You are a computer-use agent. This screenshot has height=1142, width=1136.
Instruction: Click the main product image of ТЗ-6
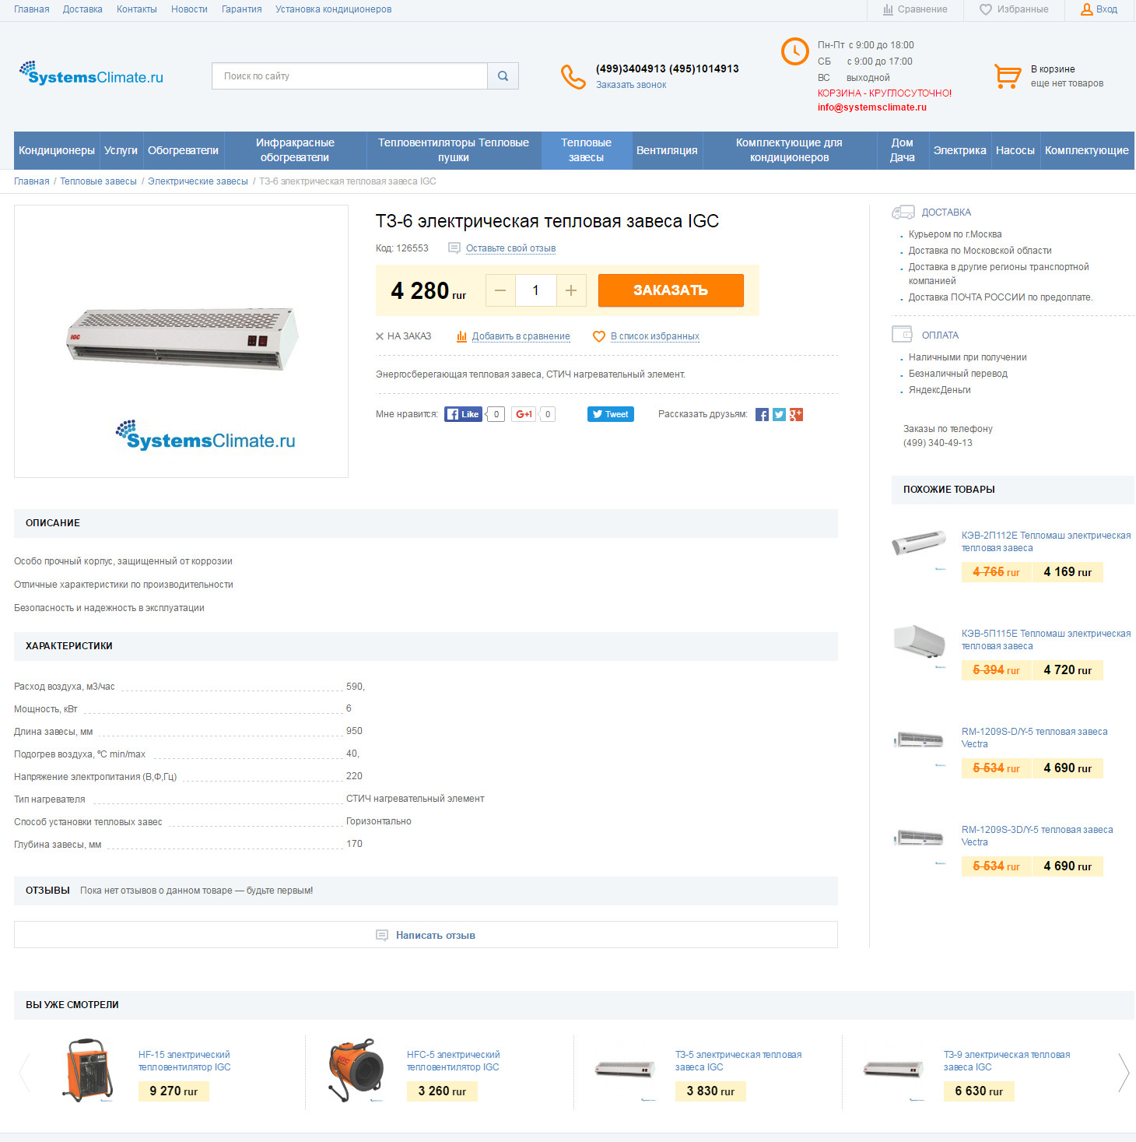tap(182, 339)
